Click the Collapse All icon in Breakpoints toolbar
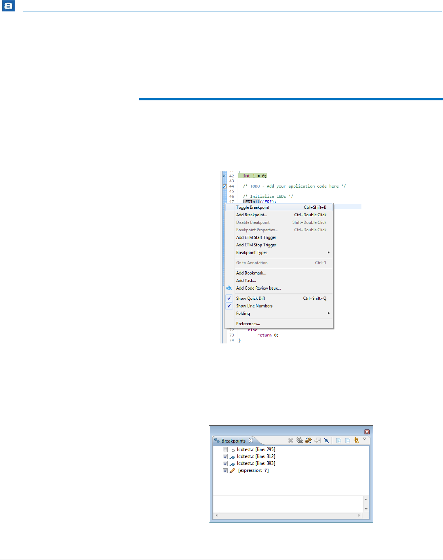 click(x=348, y=440)
